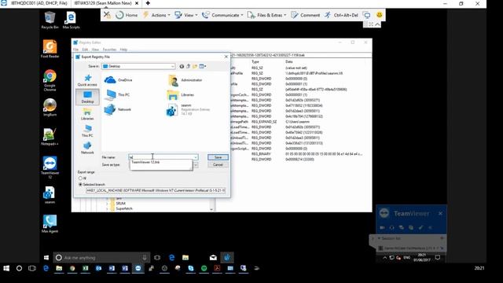This screenshot has height=283, width=503.
Task: Open the Help menu in Registry Editor
Action: point(123,50)
